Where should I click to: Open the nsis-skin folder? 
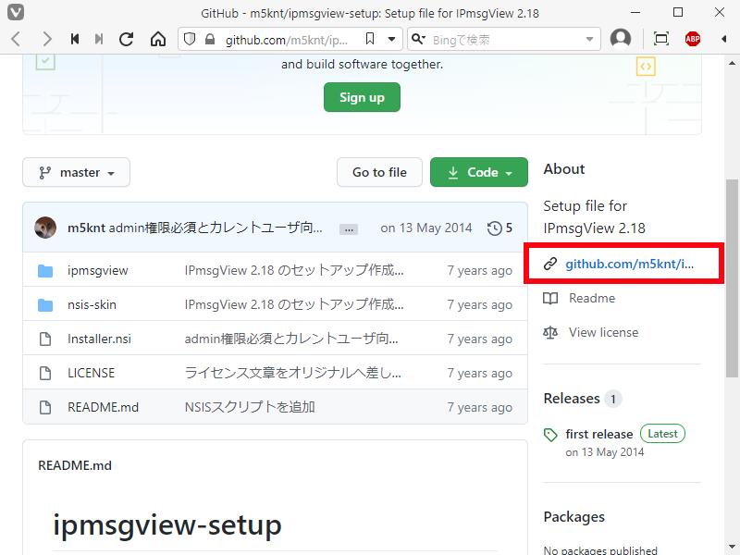[x=92, y=304]
